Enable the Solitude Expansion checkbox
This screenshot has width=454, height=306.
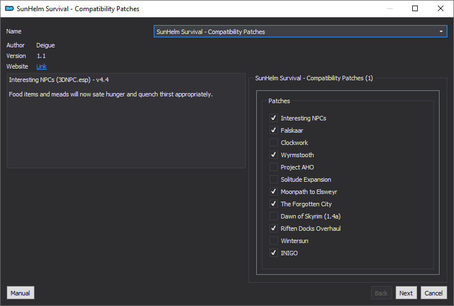274,179
